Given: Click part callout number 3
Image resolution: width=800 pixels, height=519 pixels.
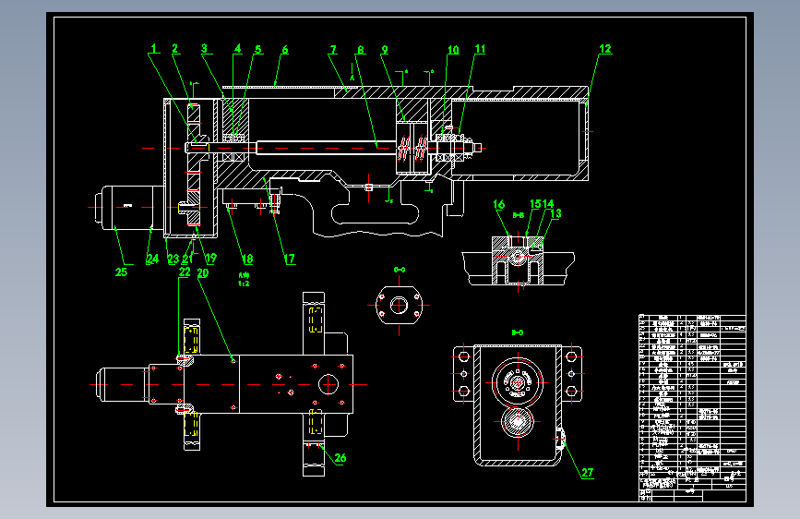Looking at the screenshot, I should click(x=204, y=49).
